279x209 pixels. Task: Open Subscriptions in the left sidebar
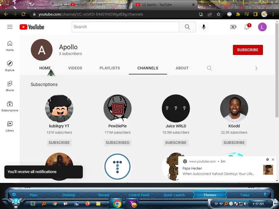pos(10,106)
